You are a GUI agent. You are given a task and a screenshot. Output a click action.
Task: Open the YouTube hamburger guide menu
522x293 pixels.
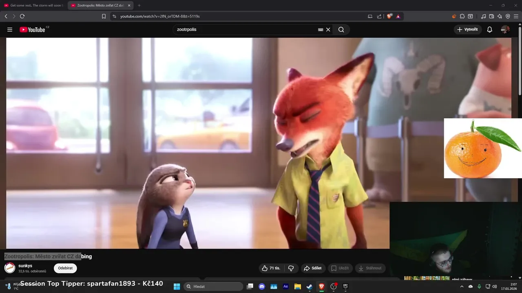click(10, 29)
